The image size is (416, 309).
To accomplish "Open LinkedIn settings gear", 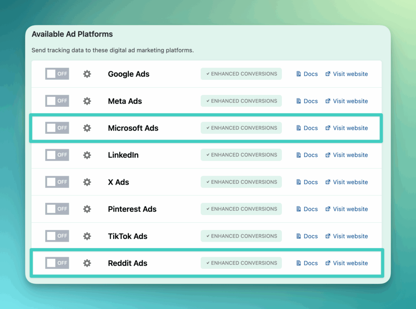I will coord(87,155).
